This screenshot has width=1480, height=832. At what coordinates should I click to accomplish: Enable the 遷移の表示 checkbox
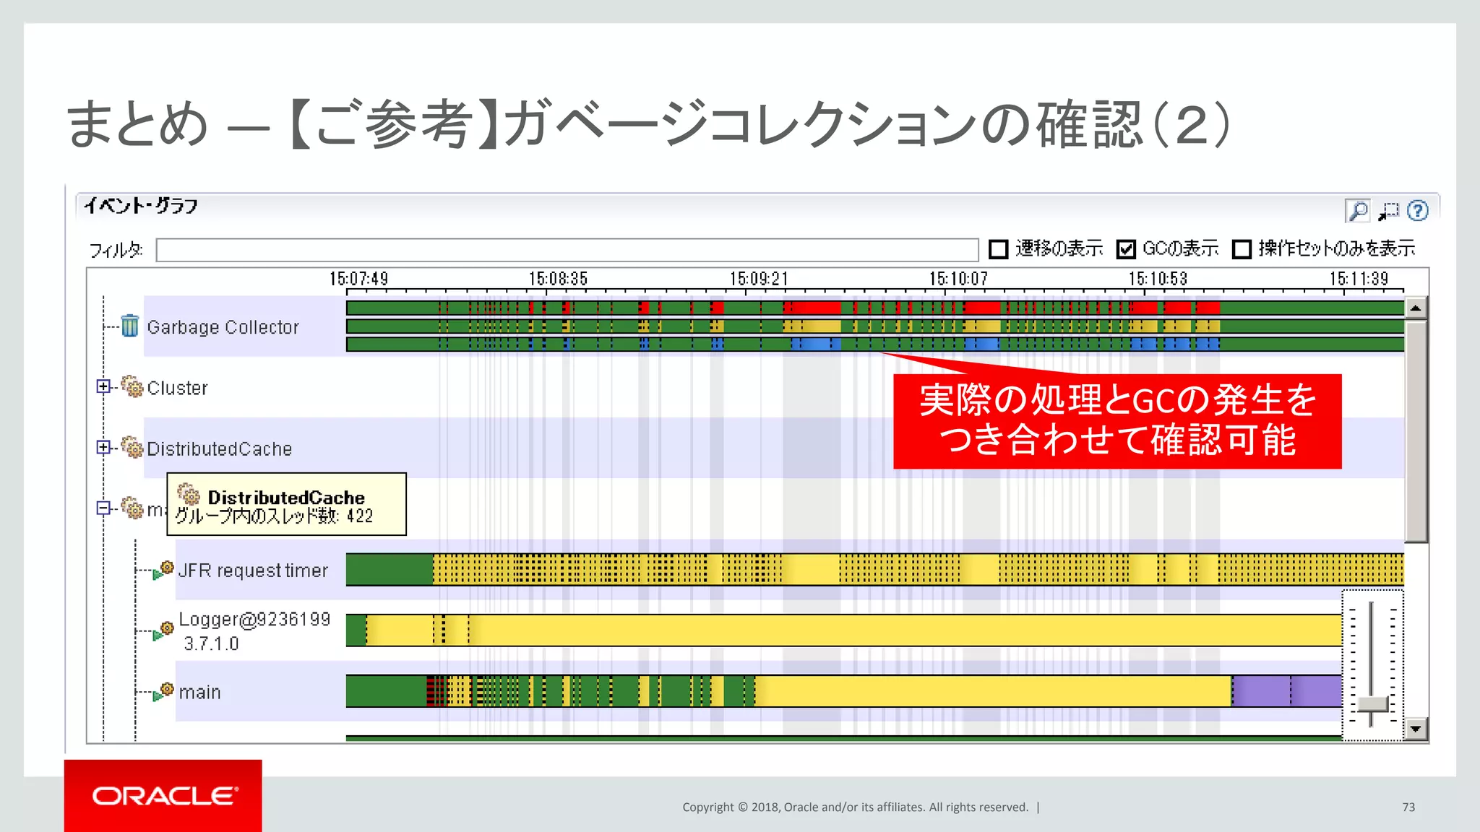tap(998, 249)
